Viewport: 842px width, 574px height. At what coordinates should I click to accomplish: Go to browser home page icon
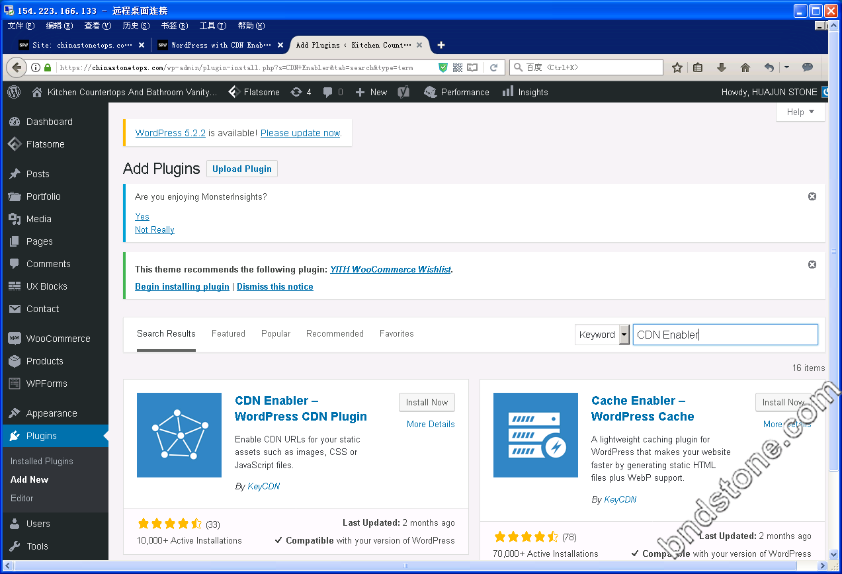click(x=745, y=67)
